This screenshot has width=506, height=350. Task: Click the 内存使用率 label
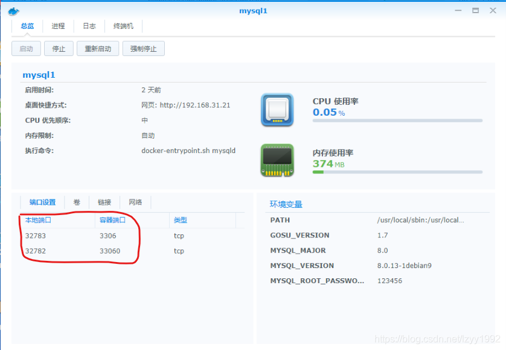333,153
